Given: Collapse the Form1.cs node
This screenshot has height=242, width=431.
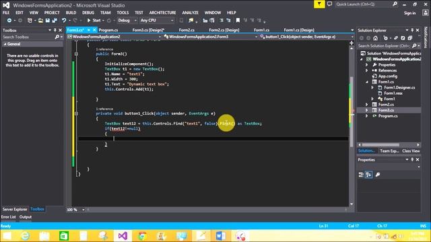Looking at the screenshot, I should tap(366, 82).
